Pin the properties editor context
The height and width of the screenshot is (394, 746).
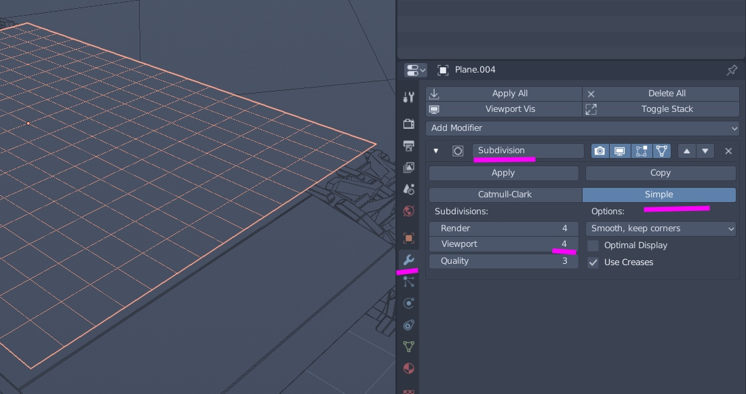click(x=732, y=70)
